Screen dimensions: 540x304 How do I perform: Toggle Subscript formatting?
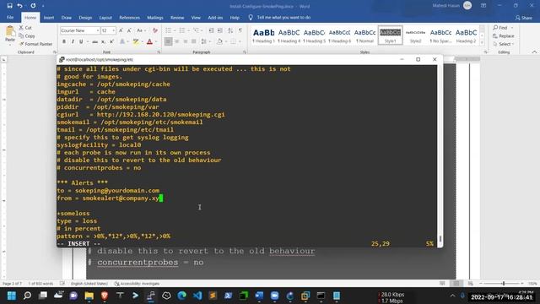pyautogui.click(x=103, y=41)
